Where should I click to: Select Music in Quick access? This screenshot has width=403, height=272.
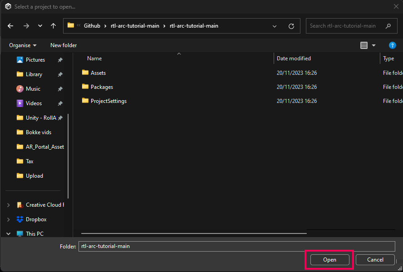coord(33,89)
